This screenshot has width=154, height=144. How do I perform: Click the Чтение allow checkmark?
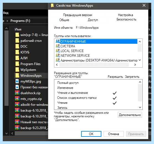pos(115,103)
